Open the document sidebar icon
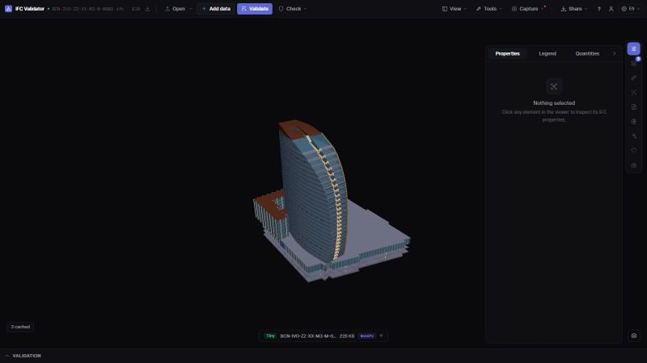Viewport: 647px width, 363px height. [634, 107]
